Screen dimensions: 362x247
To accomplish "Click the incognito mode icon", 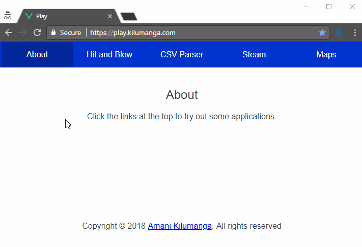I will 8,15.
